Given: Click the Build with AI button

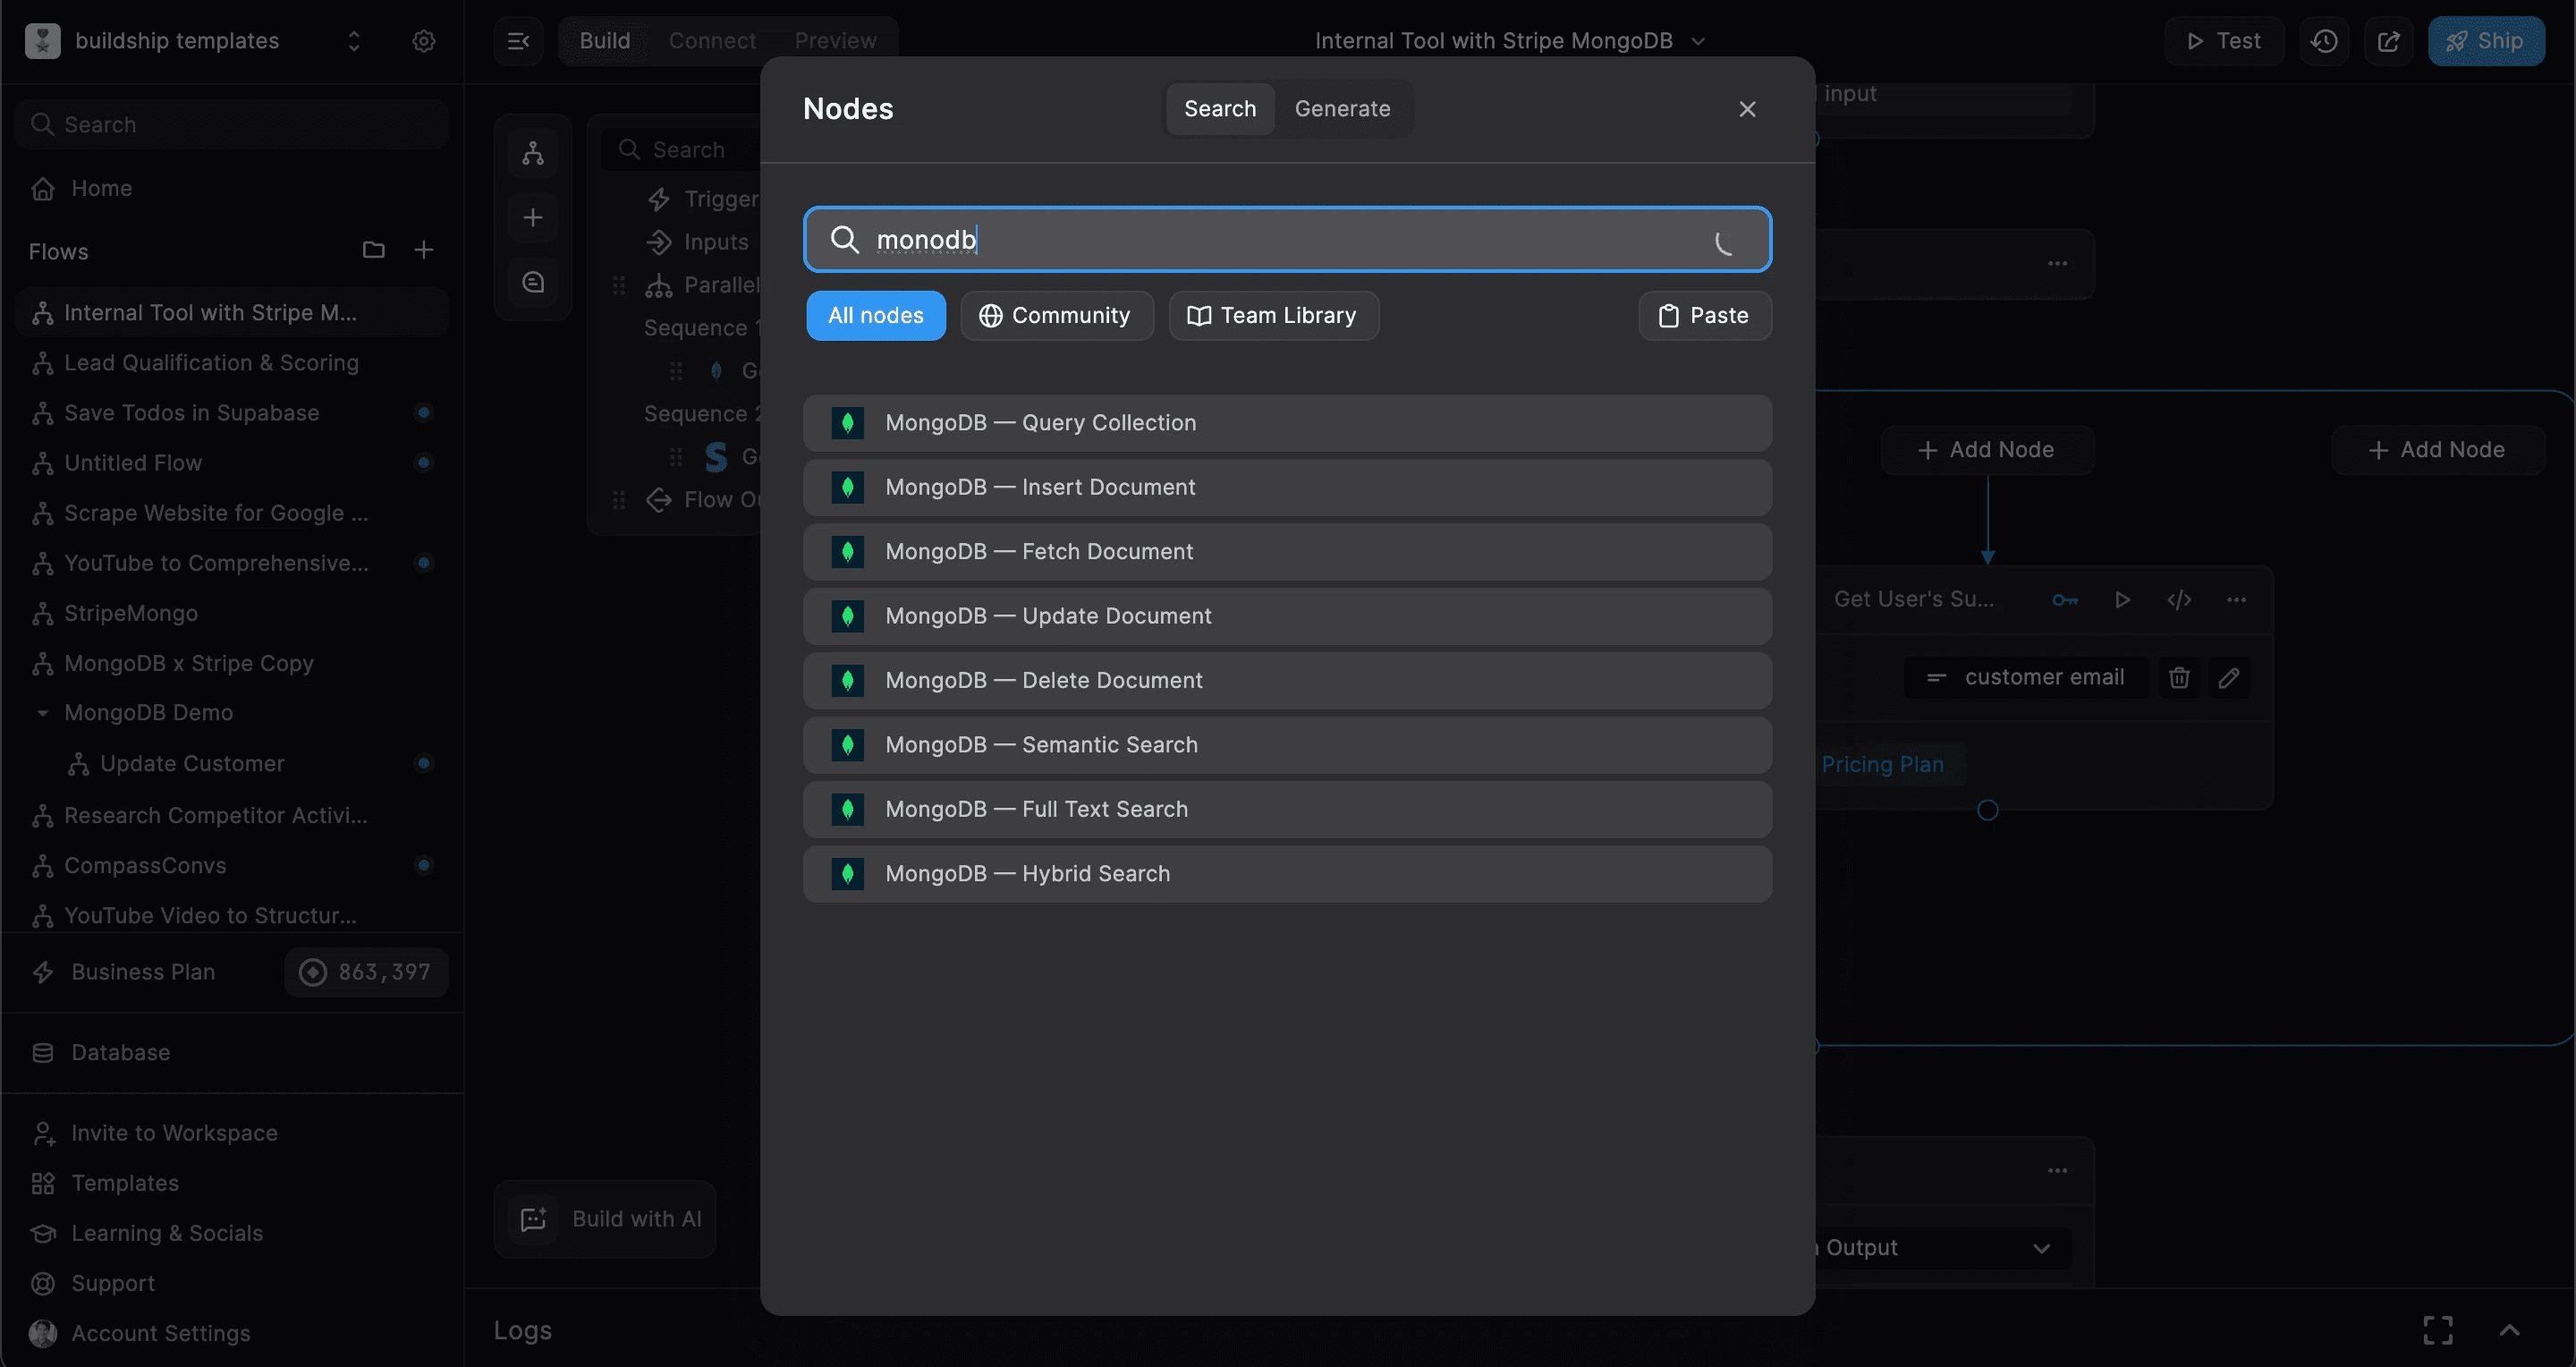Looking at the screenshot, I should point(605,1219).
